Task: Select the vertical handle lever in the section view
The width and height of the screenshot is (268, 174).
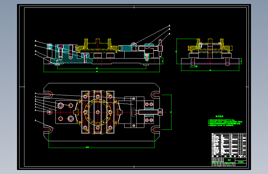Action: pyautogui.click(x=160, y=48)
